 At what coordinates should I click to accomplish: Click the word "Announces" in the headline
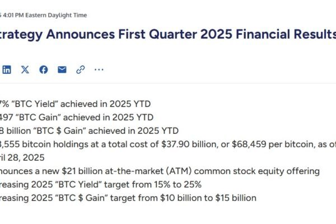click(81, 34)
